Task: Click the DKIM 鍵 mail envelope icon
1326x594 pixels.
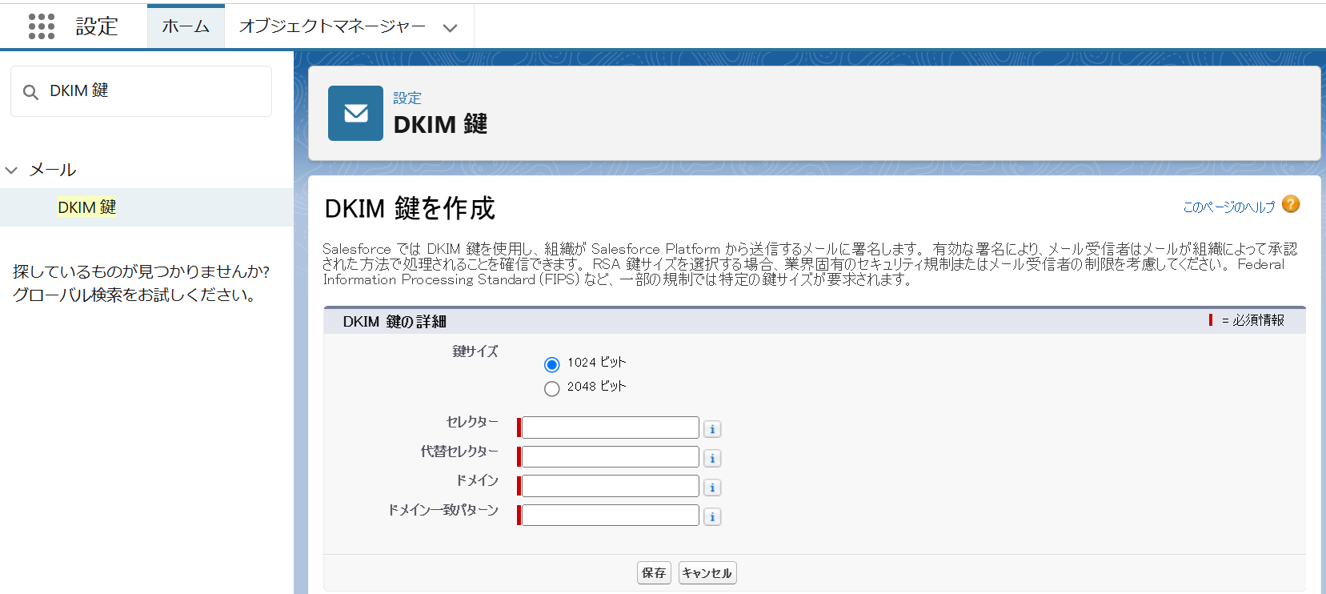Action: tap(355, 114)
